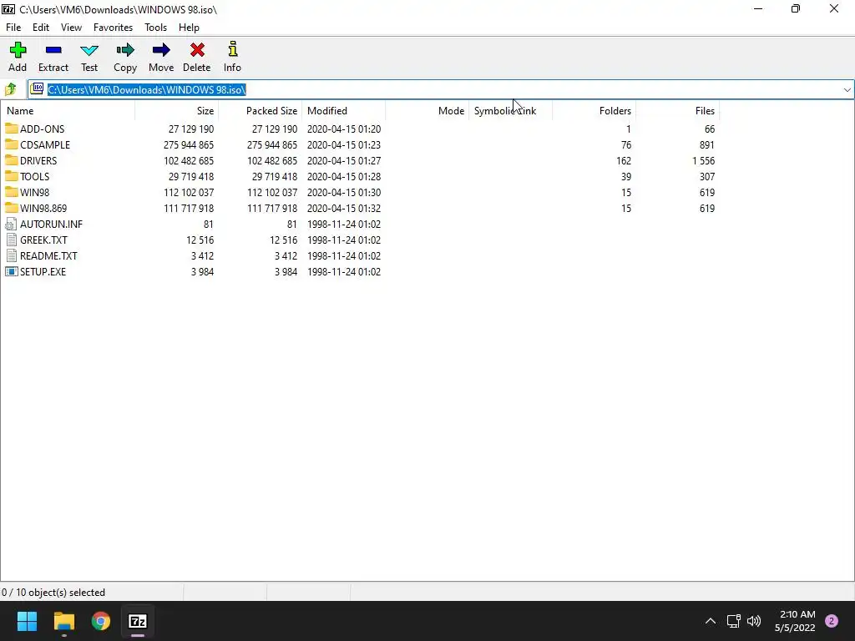Screen dimensions: 855x641
Task: Click the Move toolbar icon
Action: (x=161, y=50)
